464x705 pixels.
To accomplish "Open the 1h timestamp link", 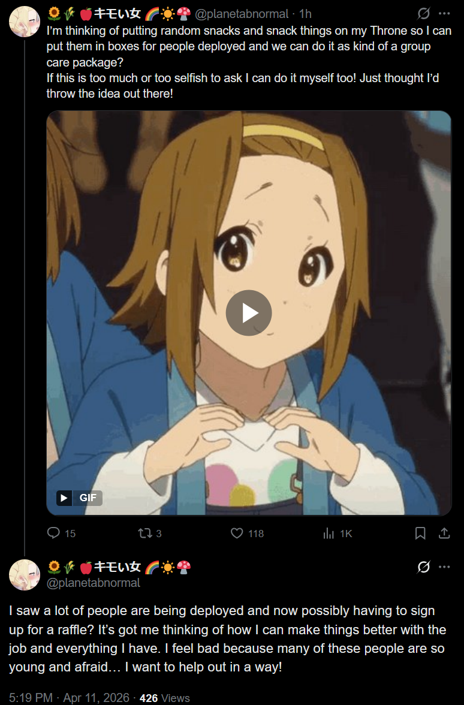I will tap(305, 14).
